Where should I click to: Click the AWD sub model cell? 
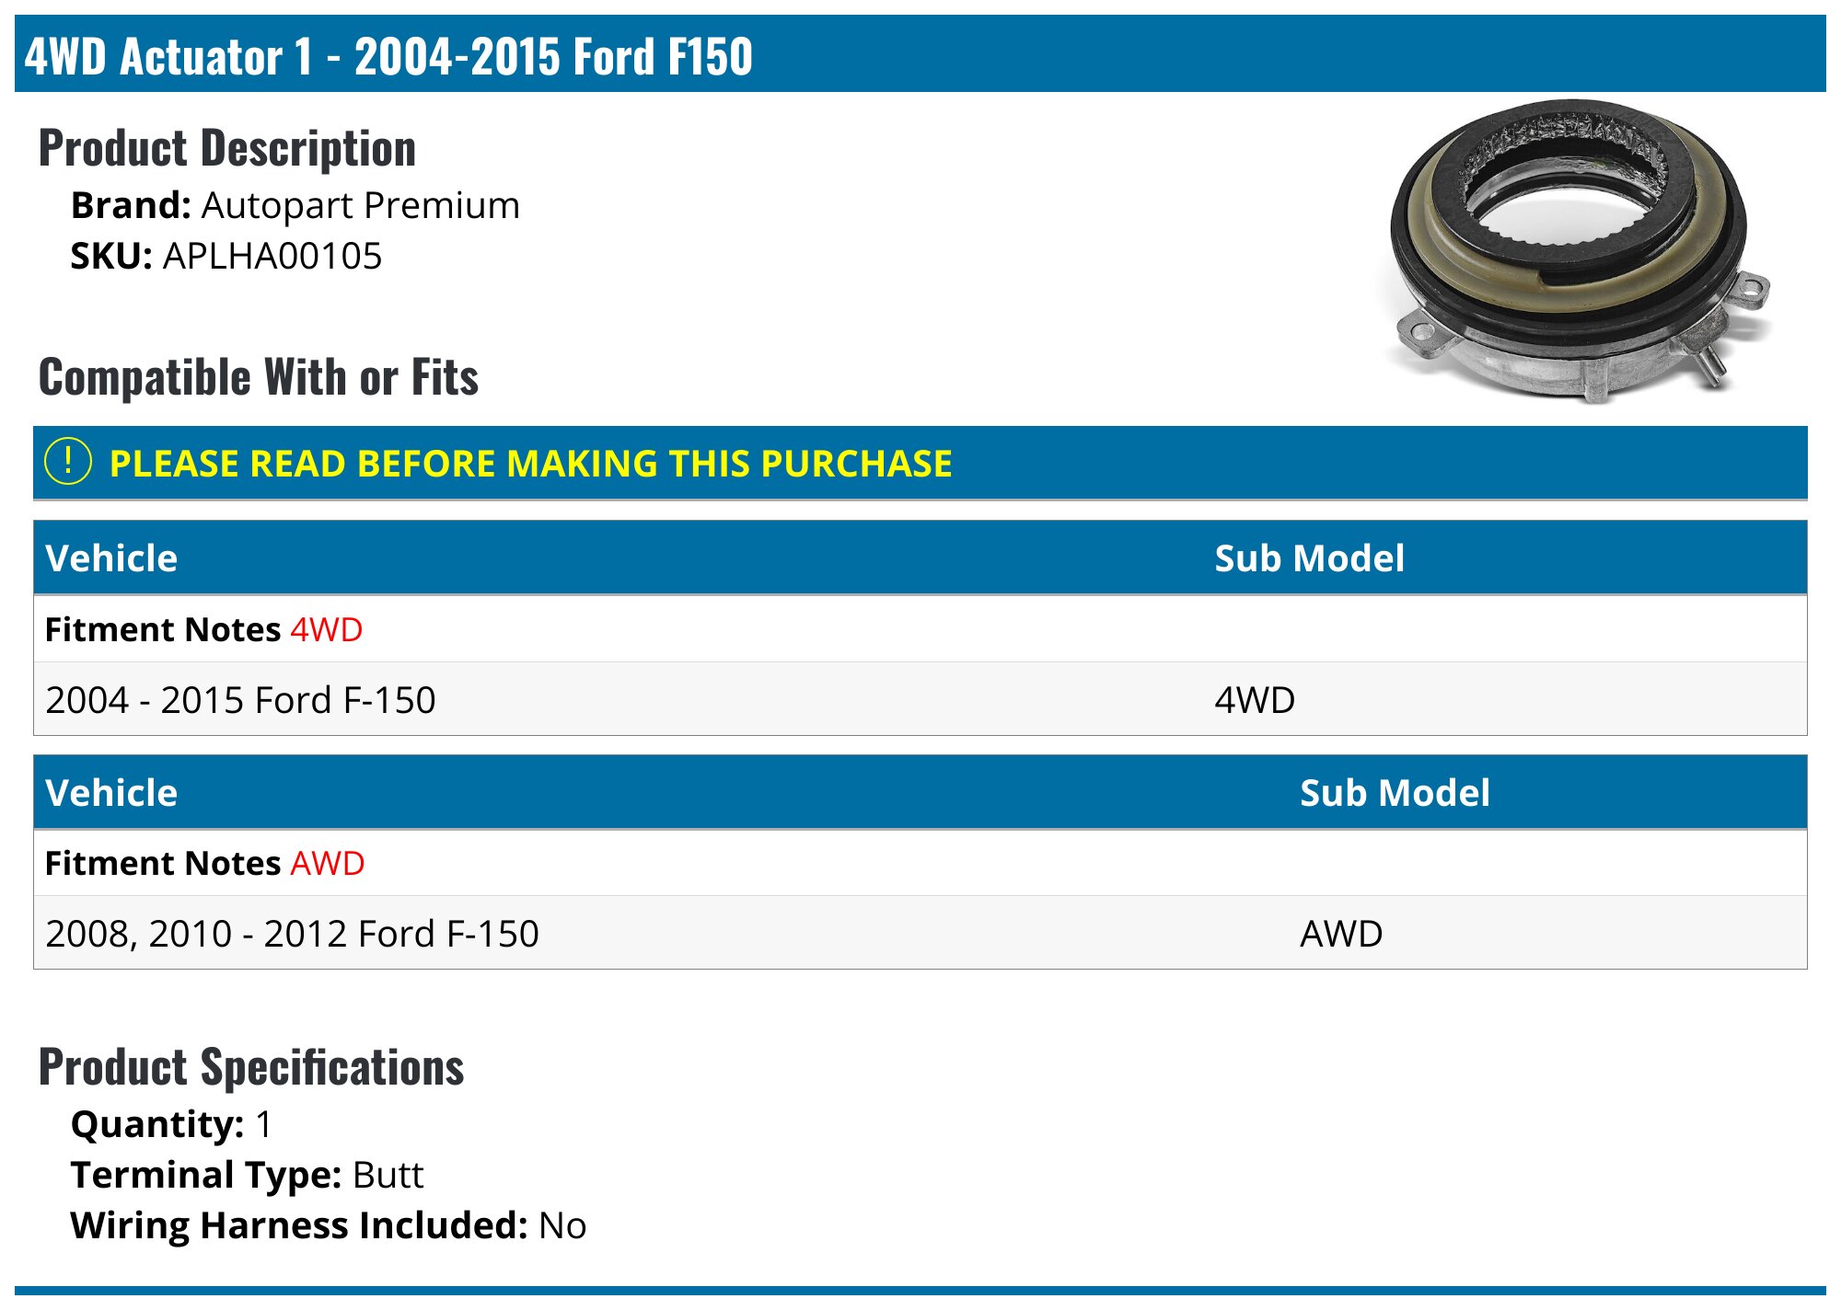[x=1341, y=934]
